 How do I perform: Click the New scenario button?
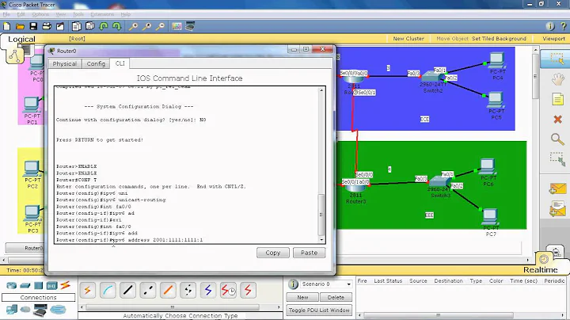tap(302, 298)
